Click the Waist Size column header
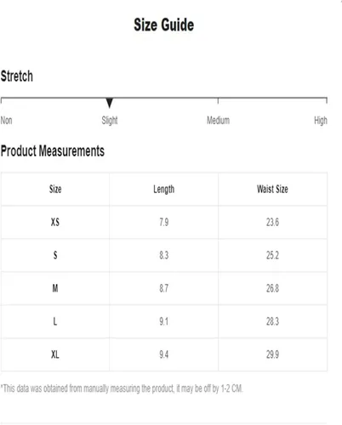Viewport: 342px width, 425px height. pos(272,189)
